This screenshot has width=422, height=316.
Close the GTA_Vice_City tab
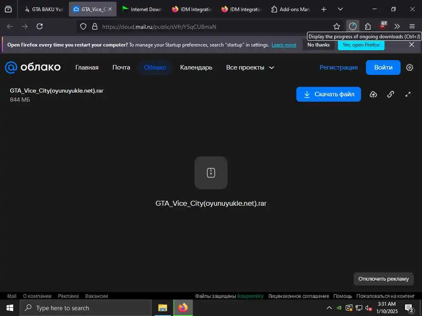pyautogui.click(x=110, y=9)
